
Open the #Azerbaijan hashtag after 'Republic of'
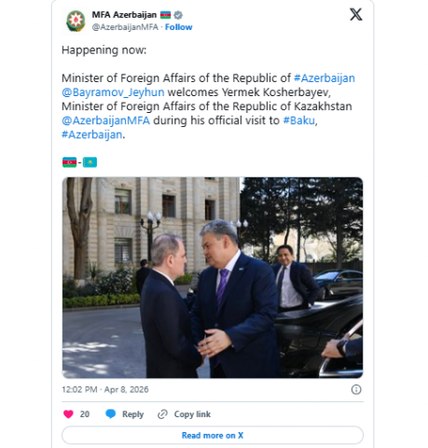[x=324, y=78]
